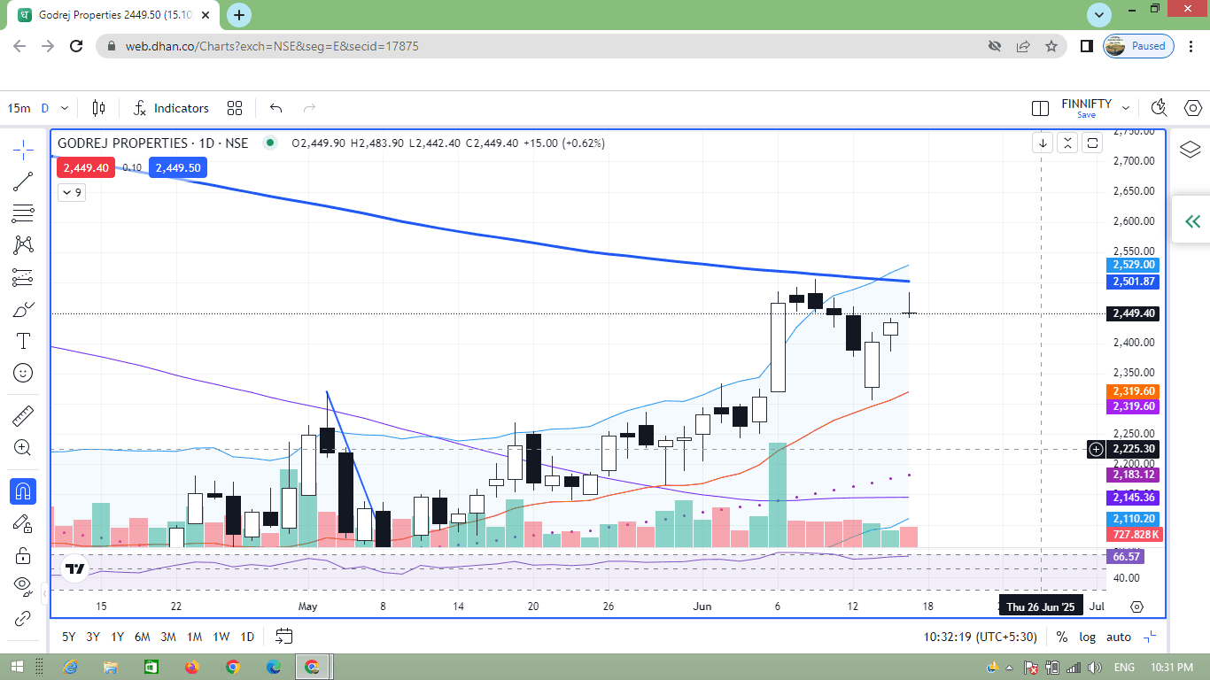
Task: Toggle stay in drawing mode
Action: coord(23,522)
